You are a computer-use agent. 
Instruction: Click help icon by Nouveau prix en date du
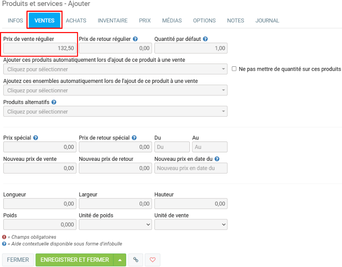tap(217, 159)
